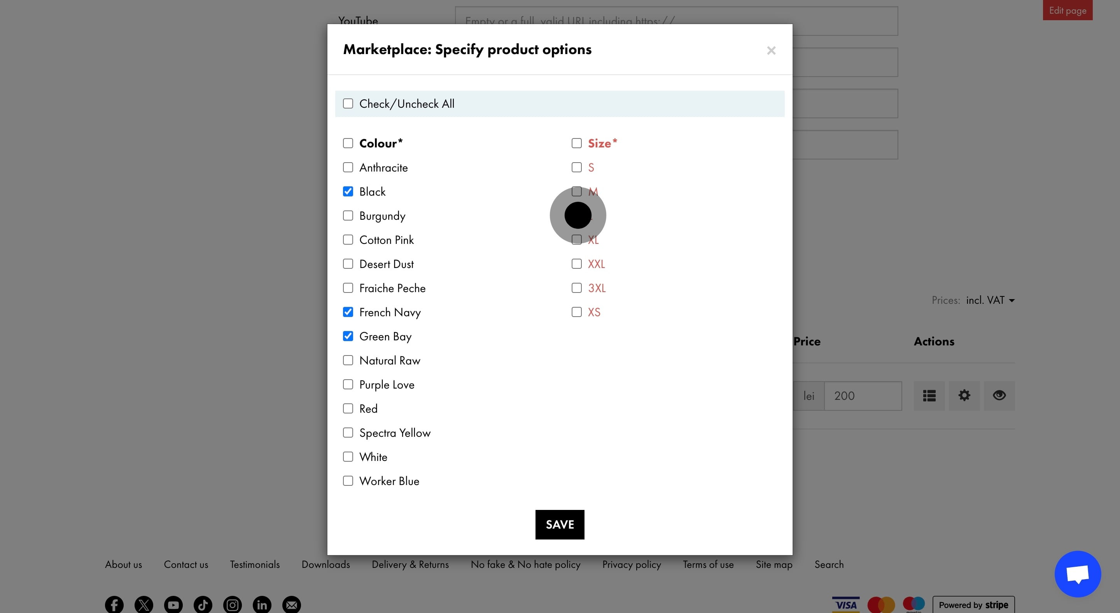The width and height of the screenshot is (1120, 613).
Task: Toggle the eye visibility action icon
Action: (x=999, y=396)
